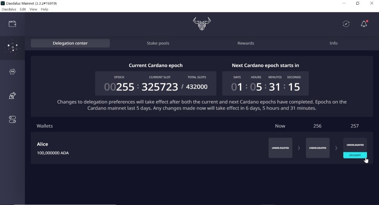Click the Wallets column header

coord(45,126)
